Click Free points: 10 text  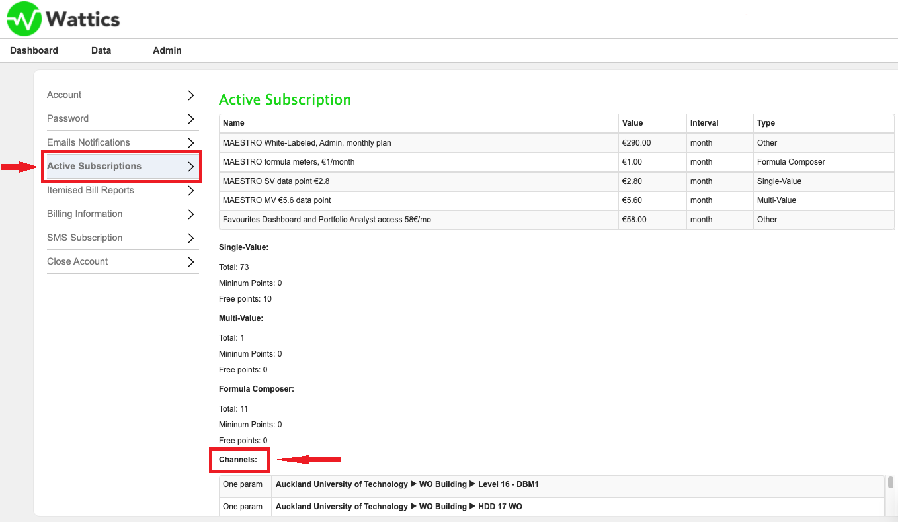click(x=245, y=299)
